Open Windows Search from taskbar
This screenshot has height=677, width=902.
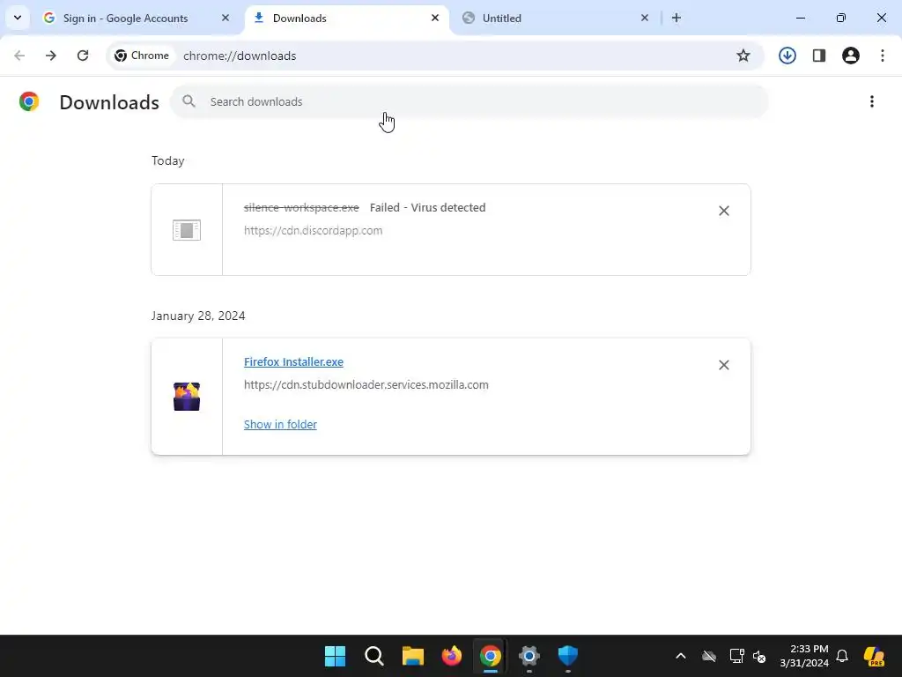373,656
